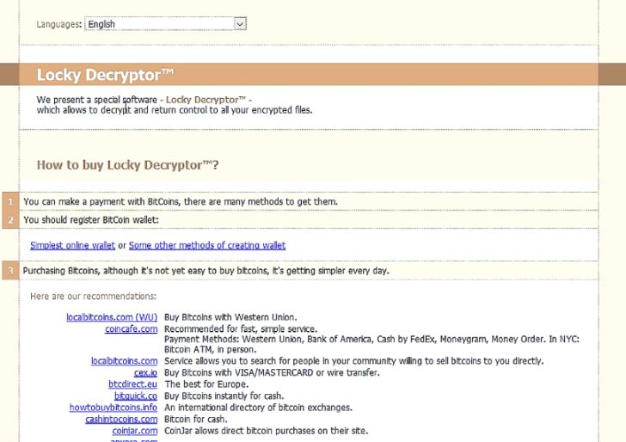Click the plain localbitcoins.com link
The width and height of the screenshot is (626, 442).
(124, 361)
